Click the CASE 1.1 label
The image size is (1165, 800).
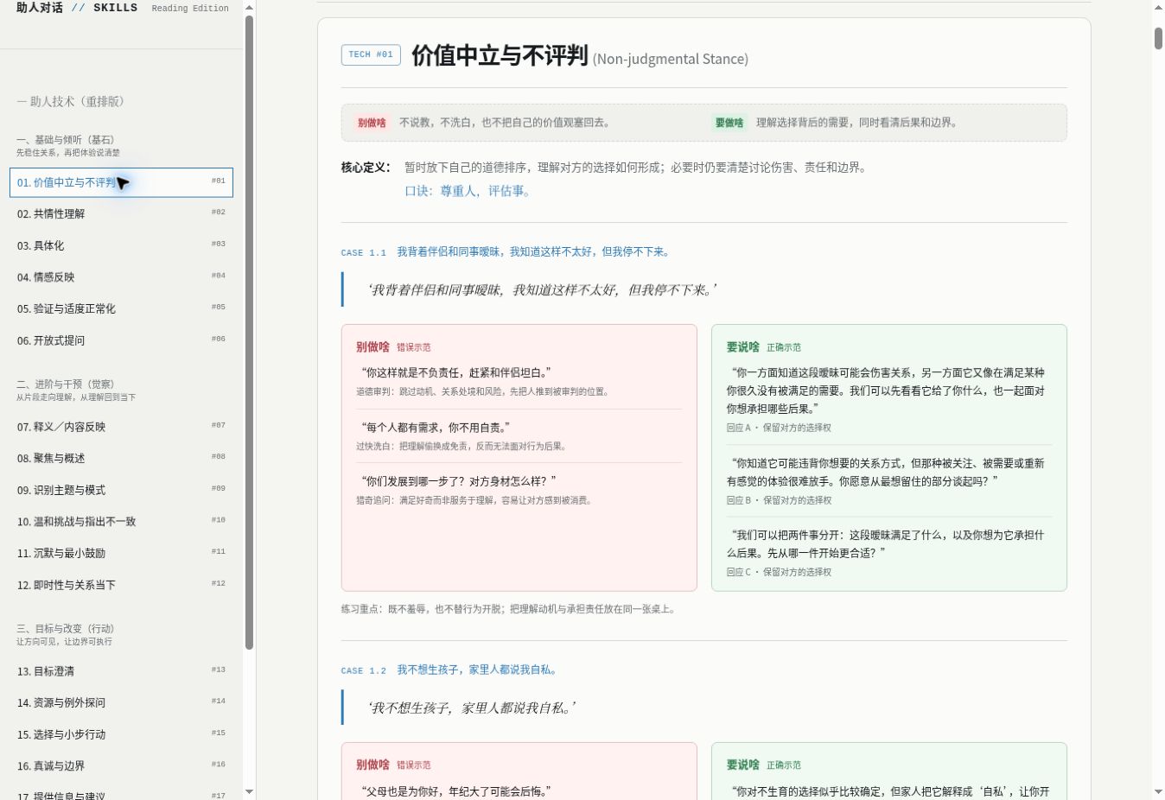pyautogui.click(x=363, y=253)
